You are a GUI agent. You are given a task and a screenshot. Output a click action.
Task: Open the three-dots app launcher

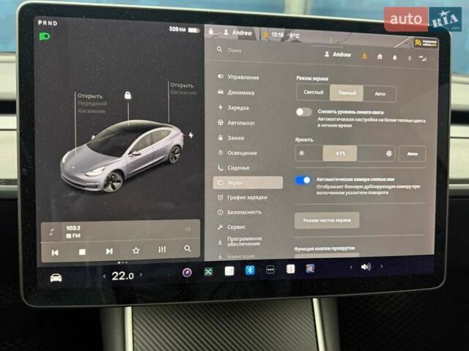[x=270, y=270]
